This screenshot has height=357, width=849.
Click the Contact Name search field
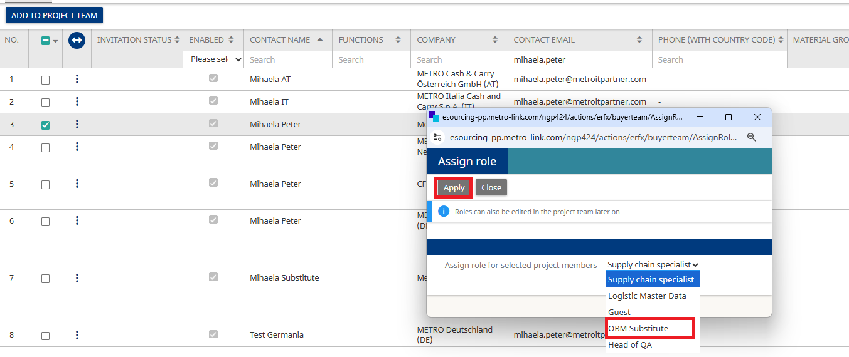coord(288,59)
